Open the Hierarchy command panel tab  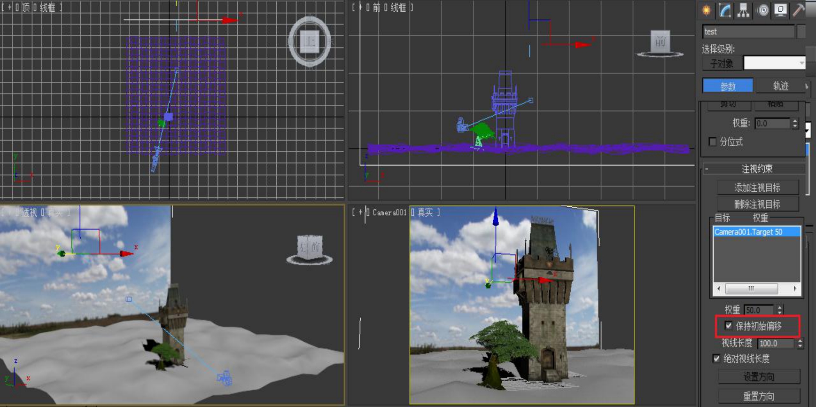pos(743,10)
